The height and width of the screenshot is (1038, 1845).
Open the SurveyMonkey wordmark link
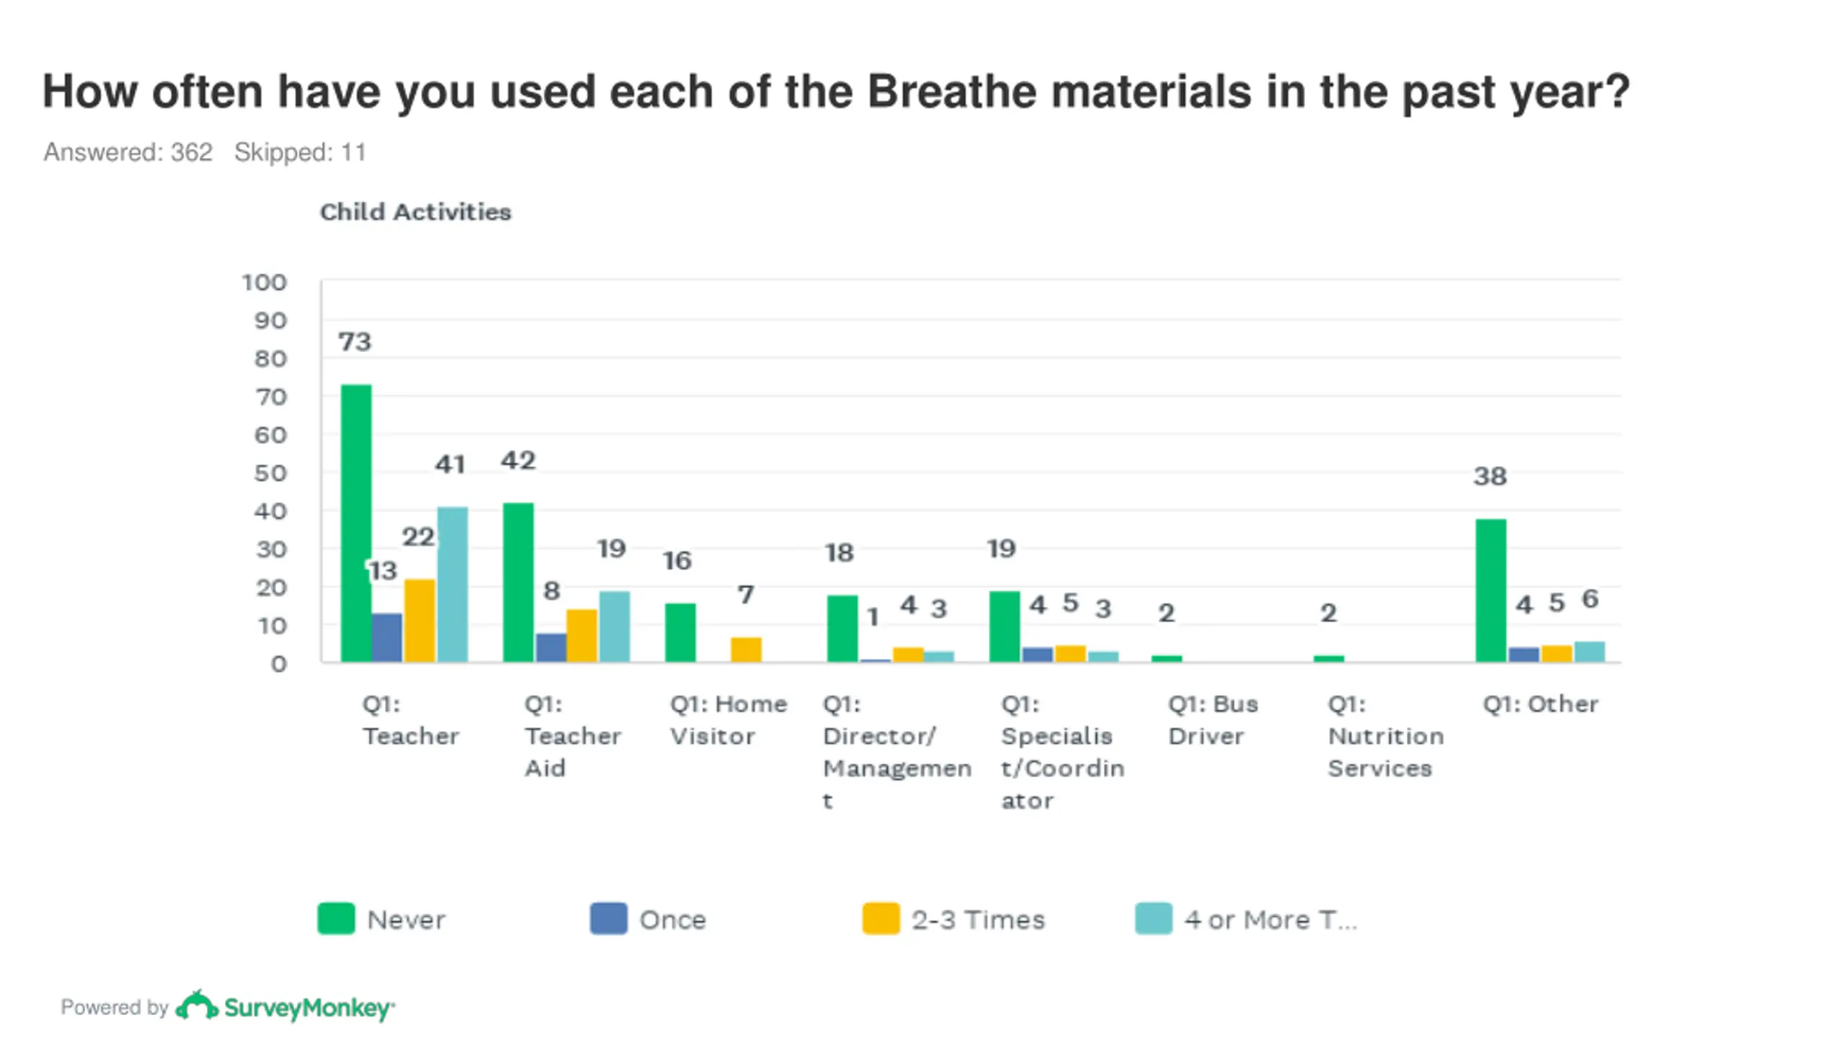coord(309,1007)
